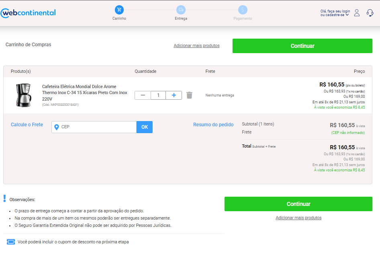Image resolution: width=380 pixels, height=253 pixels.
Task: Open the coffee maker product thumbnail
Action: coord(24,95)
